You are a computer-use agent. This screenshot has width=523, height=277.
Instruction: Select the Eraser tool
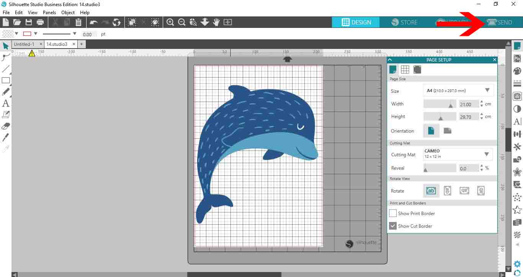6,126
